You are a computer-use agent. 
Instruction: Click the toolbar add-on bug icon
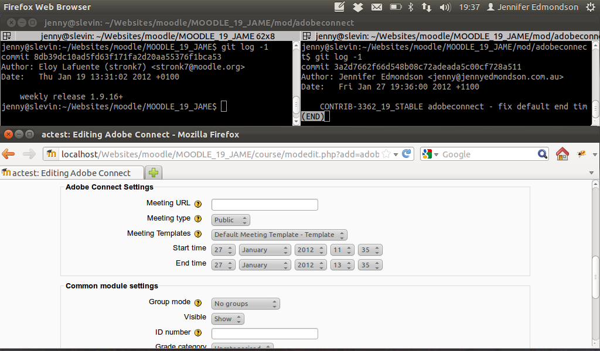point(582,153)
